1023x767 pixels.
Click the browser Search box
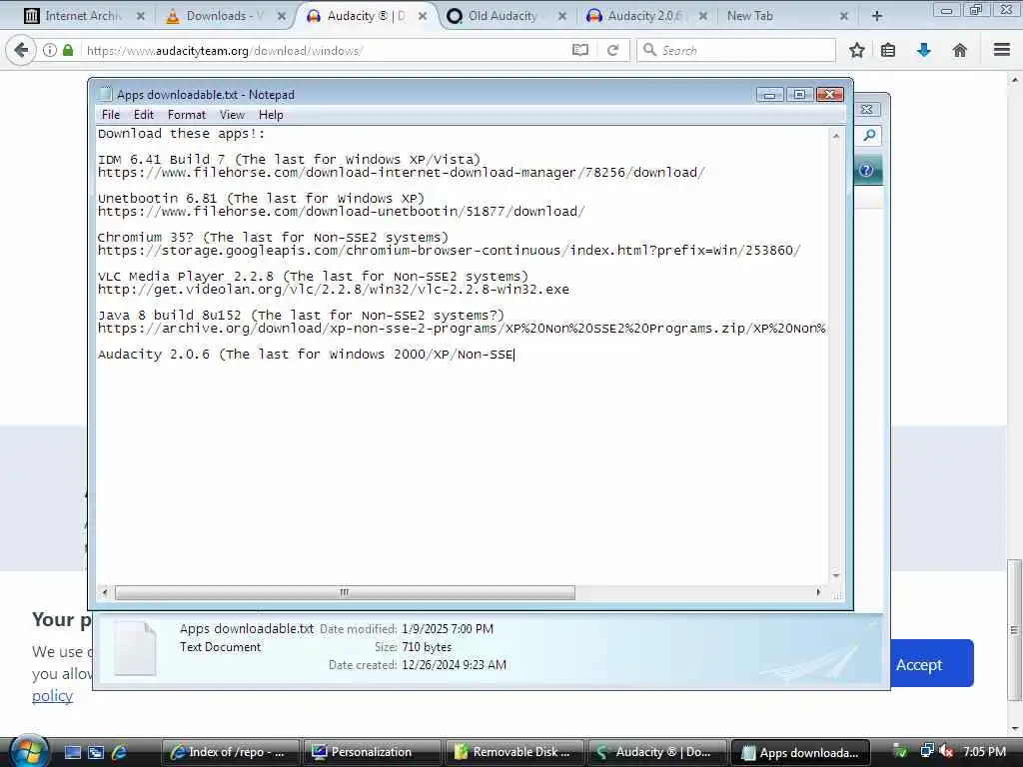(736, 50)
